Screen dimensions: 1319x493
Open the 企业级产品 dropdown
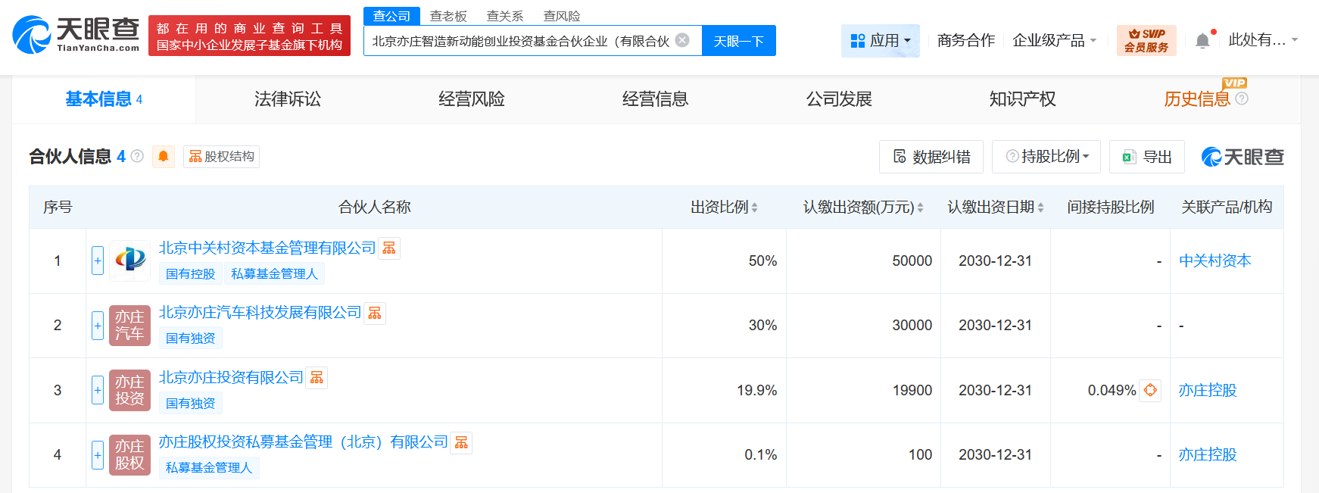coord(1054,41)
